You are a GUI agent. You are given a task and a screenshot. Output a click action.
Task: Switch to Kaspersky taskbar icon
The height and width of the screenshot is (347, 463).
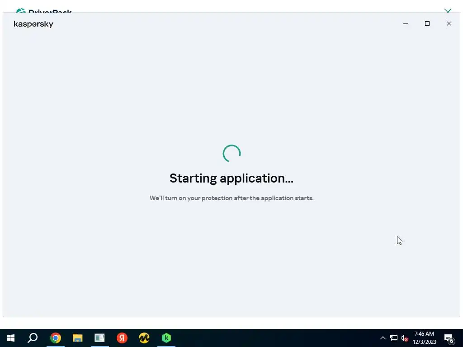[x=166, y=338]
